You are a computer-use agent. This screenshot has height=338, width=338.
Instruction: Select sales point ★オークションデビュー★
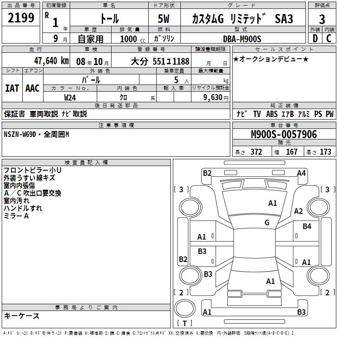(271, 59)
